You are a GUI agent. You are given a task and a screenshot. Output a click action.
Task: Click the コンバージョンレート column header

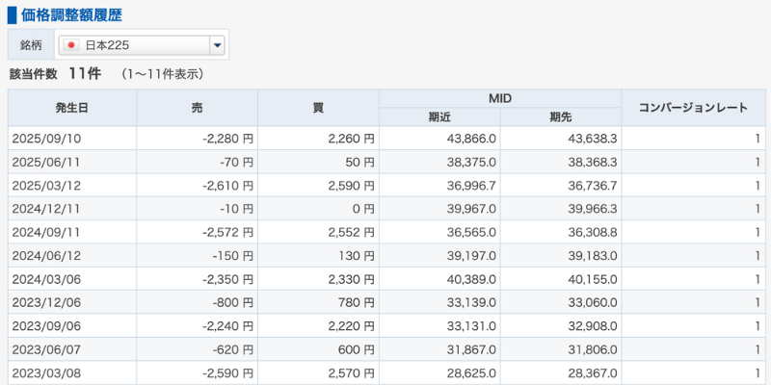693,108
